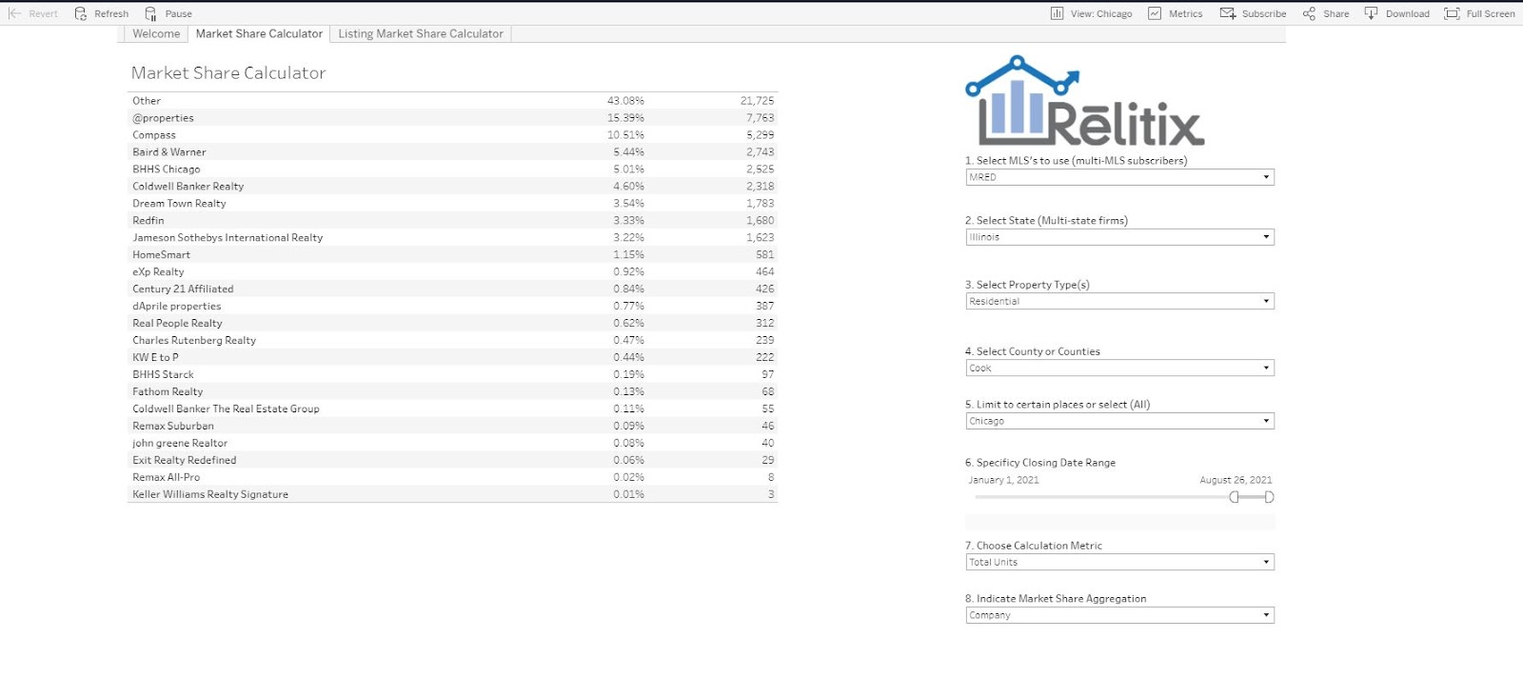Select the Charles Rutenberg Realty row
Viewport: 1523px width, 698px height.
[453, 341]
